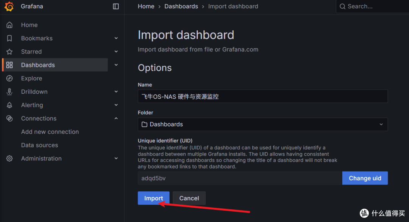
Task: Open the Folder dropdown showing Dashboards
Action: tap(263, 124)
